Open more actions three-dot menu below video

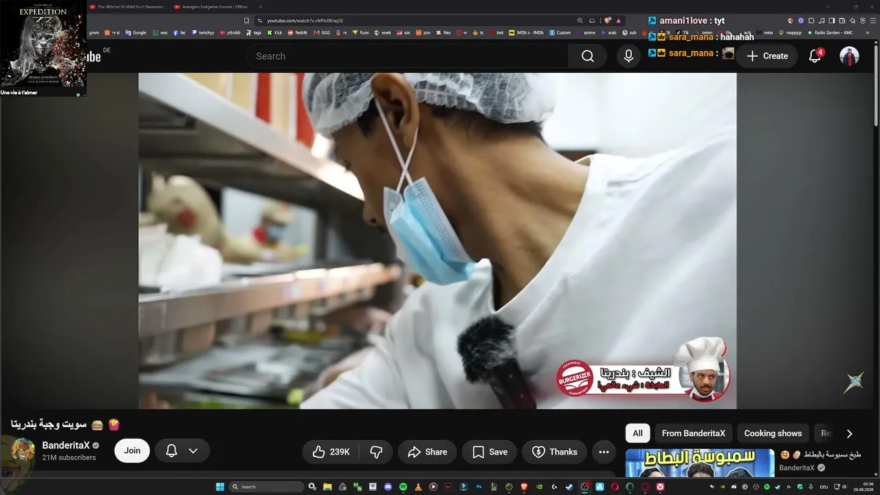604,452
